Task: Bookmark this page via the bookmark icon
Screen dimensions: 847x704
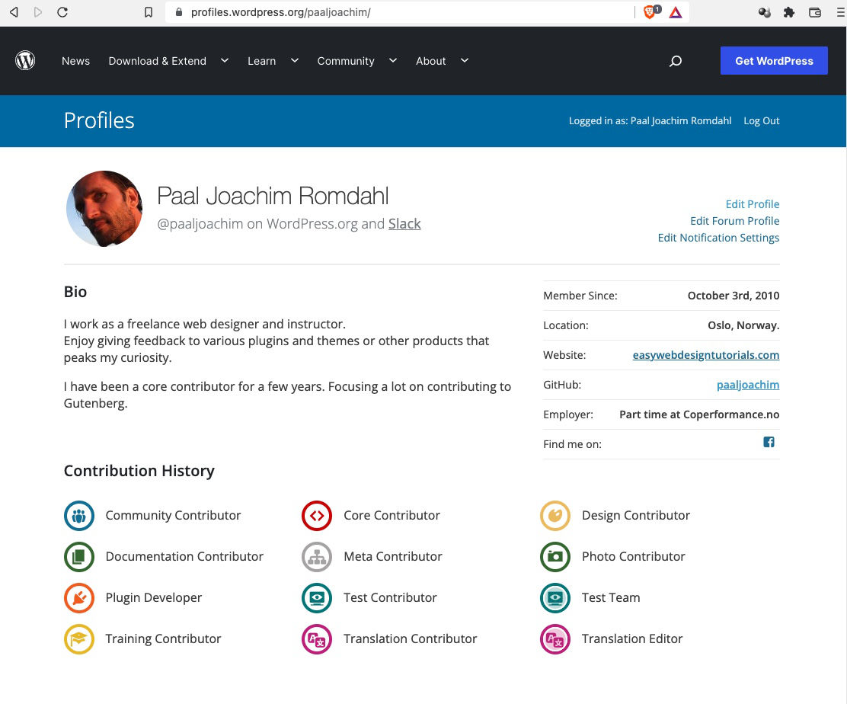Action: (x=148, y=12)
